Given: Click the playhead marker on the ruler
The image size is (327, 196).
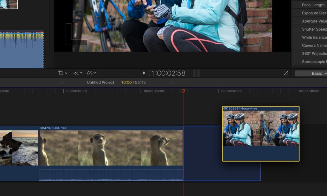Looking at the screenshot, I should click(183, 91).
